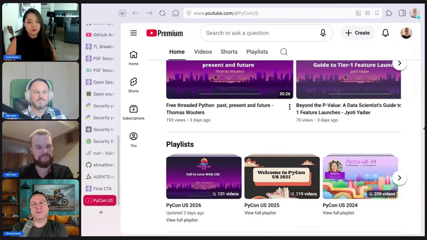Play the Jyoti Yadav video thumbnail

tap(349, 79)
